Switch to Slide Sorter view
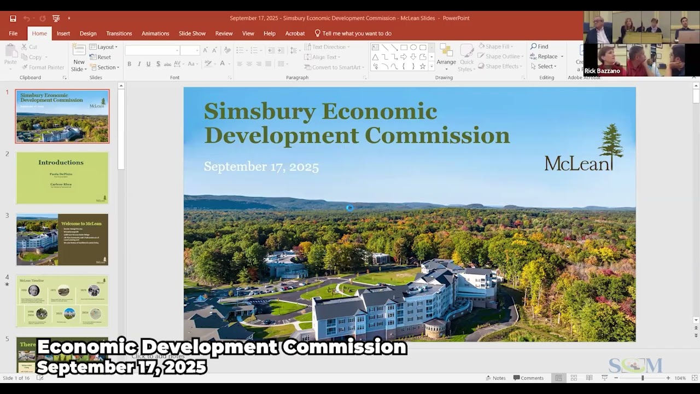Viewport: 700px width, 394px height. (x=574, y=378)
